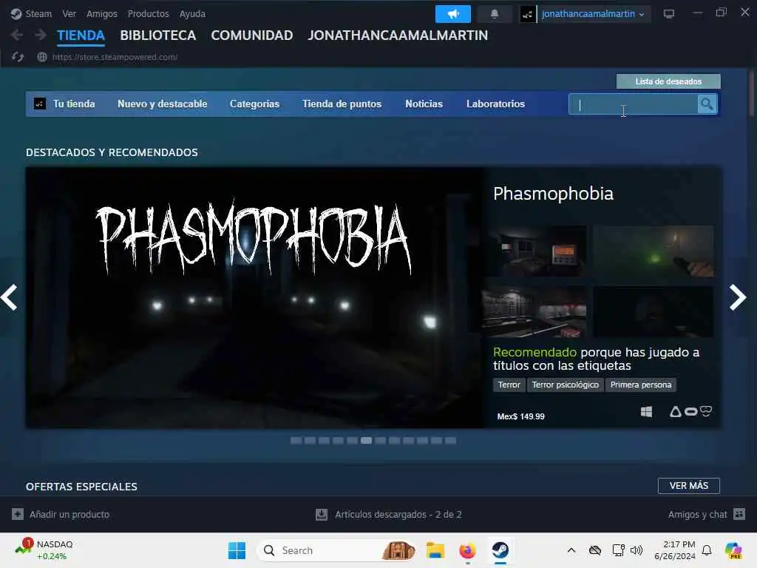Image resolution: width=757 pixels, height=568 pixels.
Task: Click the oval Oculus VR icon on capsule
Action: (x=691, y=411)
